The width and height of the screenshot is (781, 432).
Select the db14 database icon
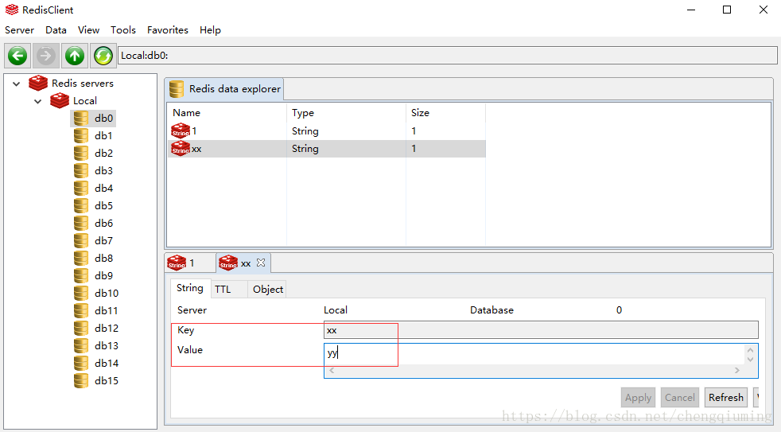[80, 363]
